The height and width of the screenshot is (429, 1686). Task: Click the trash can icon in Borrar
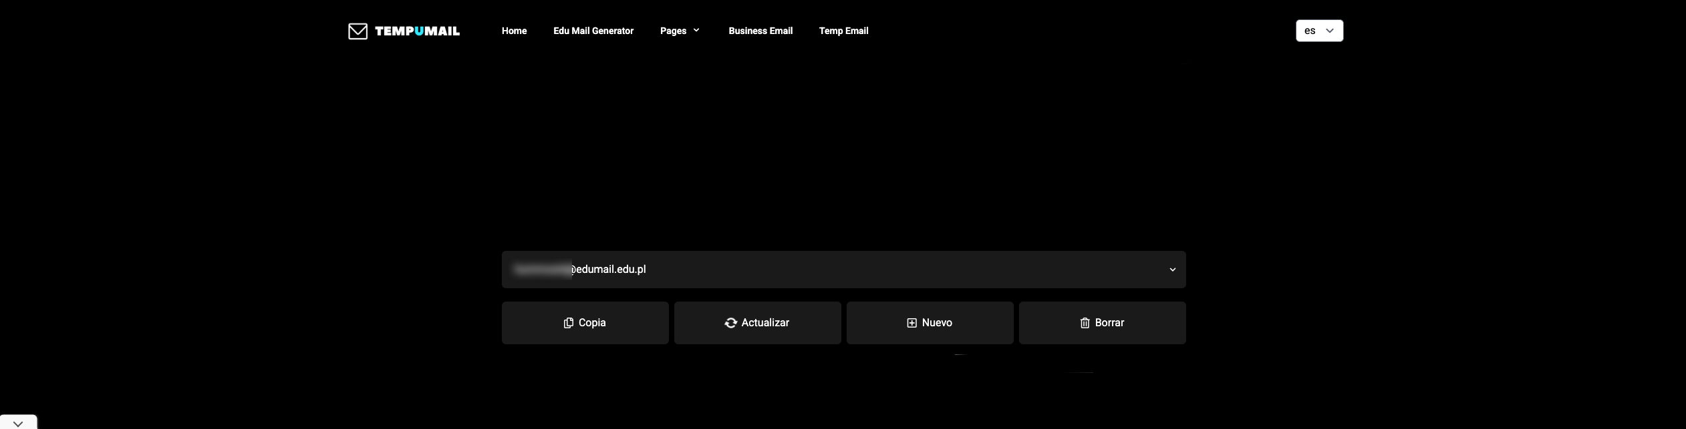pos(1085,323)
